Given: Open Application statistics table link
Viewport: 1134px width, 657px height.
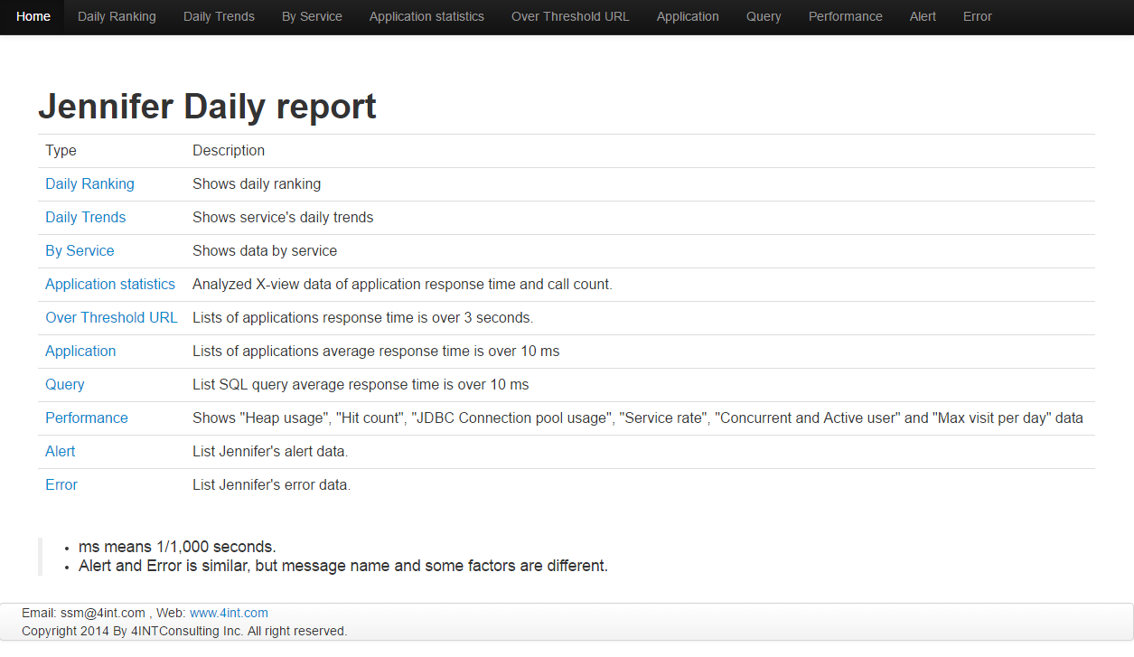Looking at the screenshot, I should 110,284.
